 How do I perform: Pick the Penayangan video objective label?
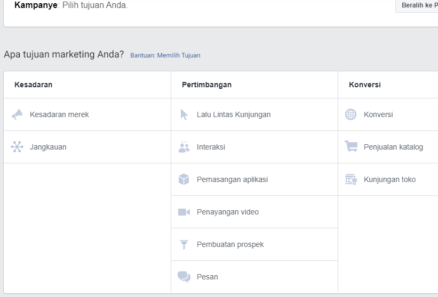[227, 212]
